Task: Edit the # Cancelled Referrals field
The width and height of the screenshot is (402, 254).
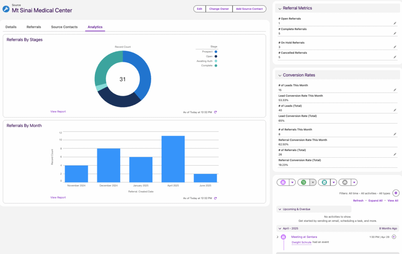Action: [x=395, y=57]
